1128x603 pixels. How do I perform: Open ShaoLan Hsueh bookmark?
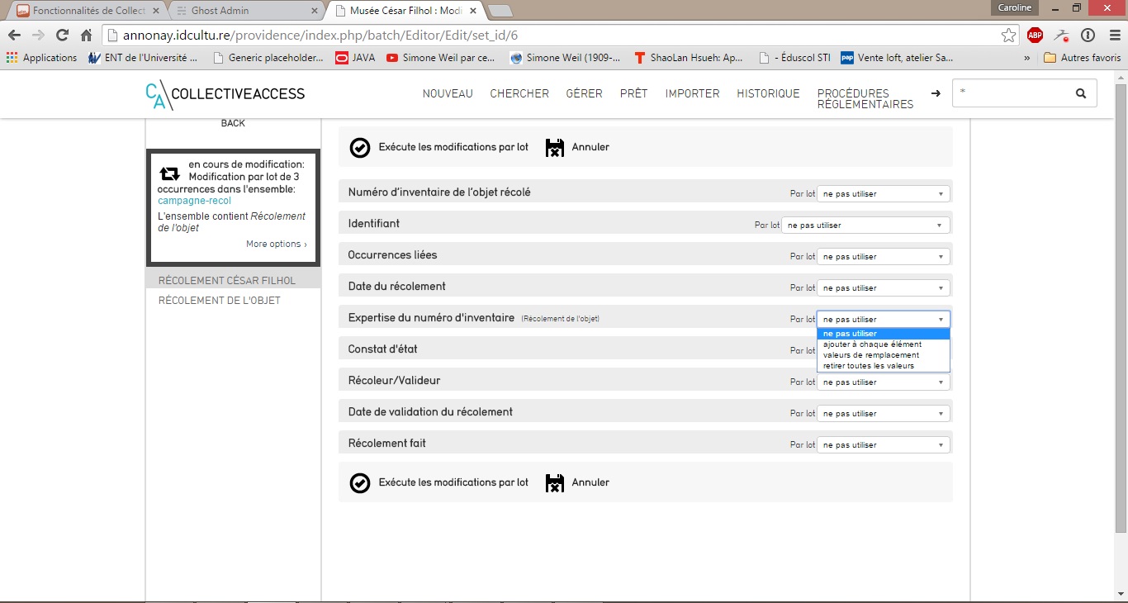tap(689, 58)
